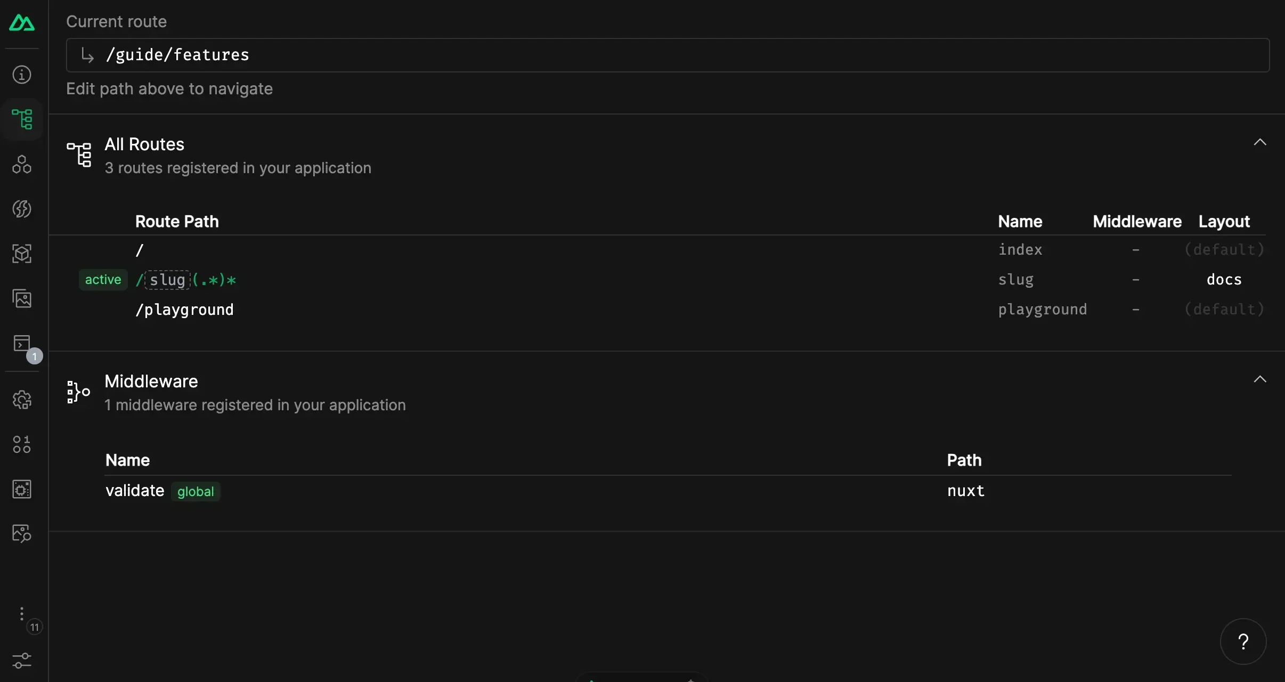1285x682 pixels.
Task: Show more tabs via three-dots icon
Action: coord(22,614)
